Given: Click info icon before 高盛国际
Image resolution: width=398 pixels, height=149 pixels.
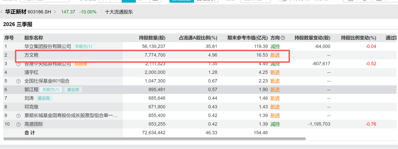Looking at the screenshot, I should coord(18,124).
